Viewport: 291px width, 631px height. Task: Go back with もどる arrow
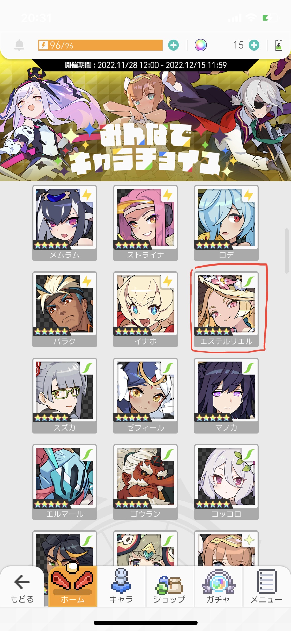(22, 587)
